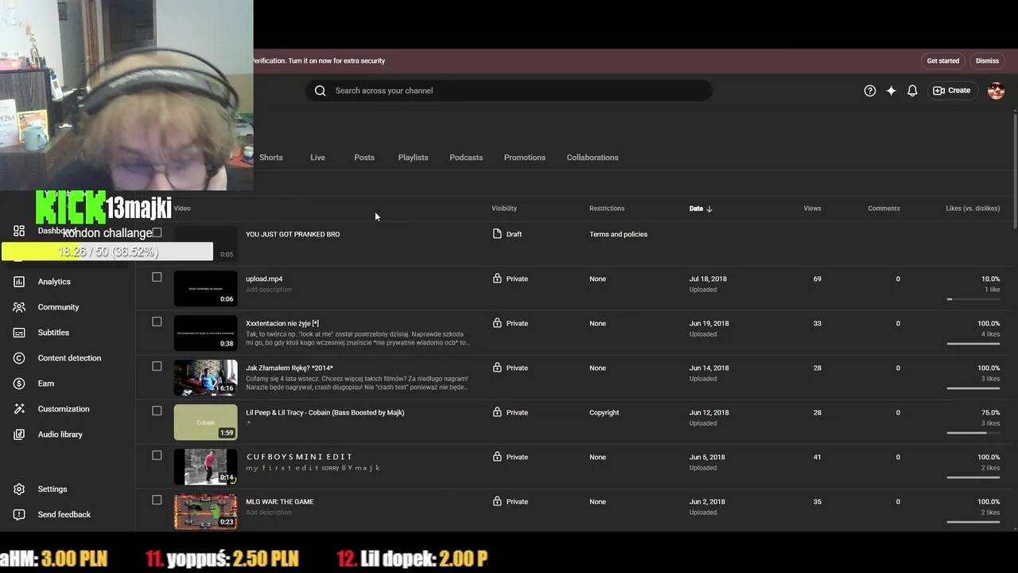Click lock icon for CUFBOYS MINI EDIT
Screen dimensions: 1018x573
tap(497, 457)
